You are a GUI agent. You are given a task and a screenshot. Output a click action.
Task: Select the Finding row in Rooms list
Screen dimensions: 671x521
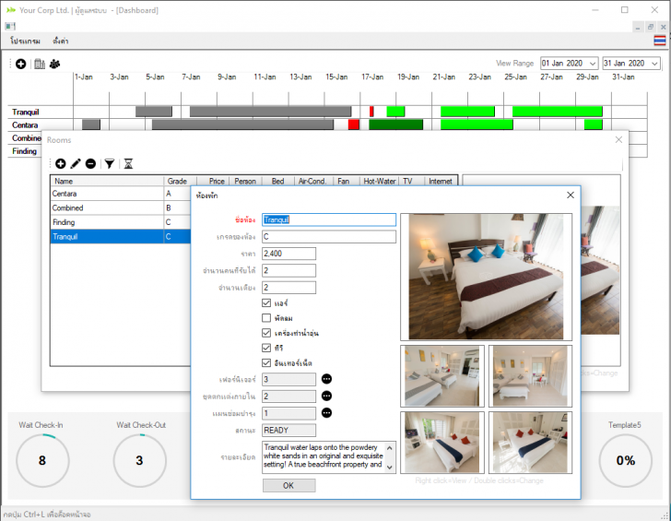pyautogui.click(x=120, y=222)
